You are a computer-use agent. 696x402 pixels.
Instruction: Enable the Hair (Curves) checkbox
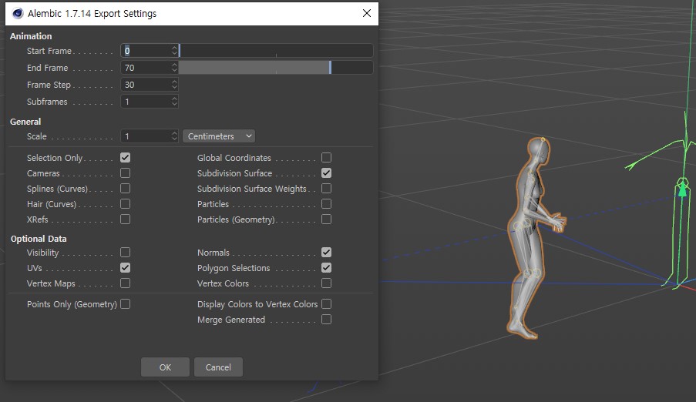click(125, 203)
